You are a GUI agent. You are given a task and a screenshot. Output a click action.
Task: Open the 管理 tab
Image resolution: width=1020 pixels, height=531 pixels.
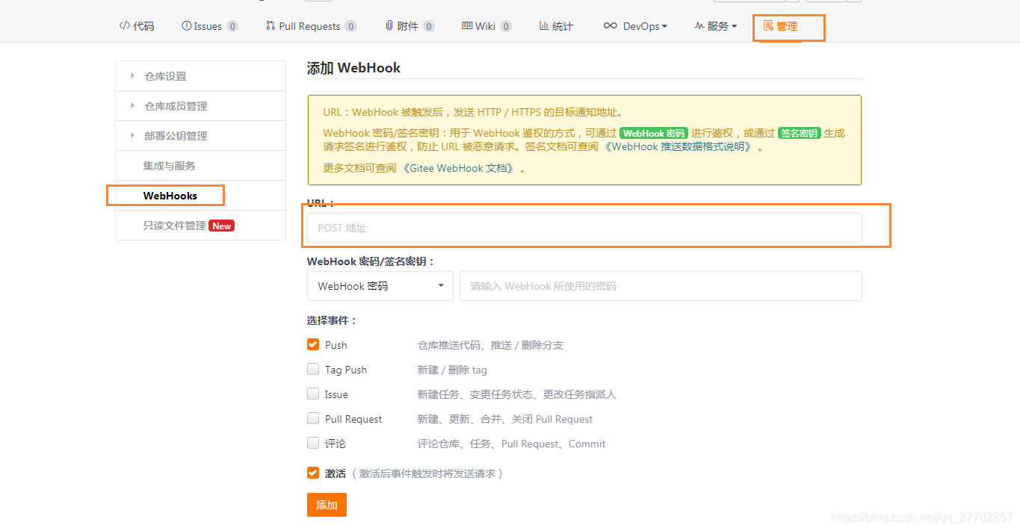[781, 26]
